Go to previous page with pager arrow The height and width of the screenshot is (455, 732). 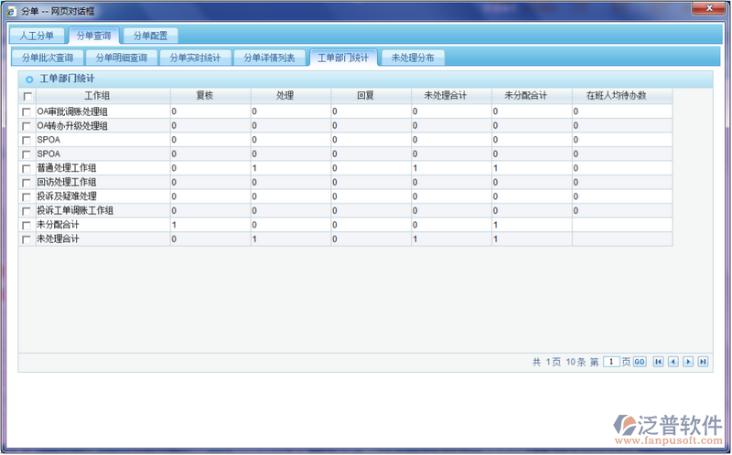(673, 362)
